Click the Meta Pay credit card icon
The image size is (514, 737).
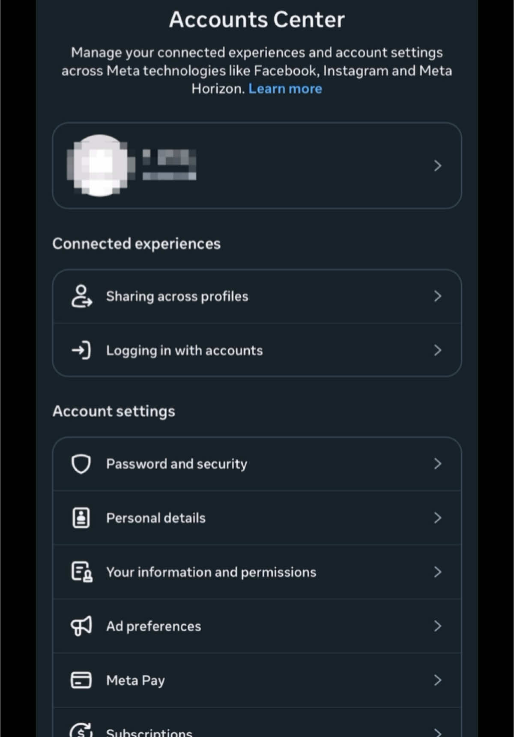[81, 680]
